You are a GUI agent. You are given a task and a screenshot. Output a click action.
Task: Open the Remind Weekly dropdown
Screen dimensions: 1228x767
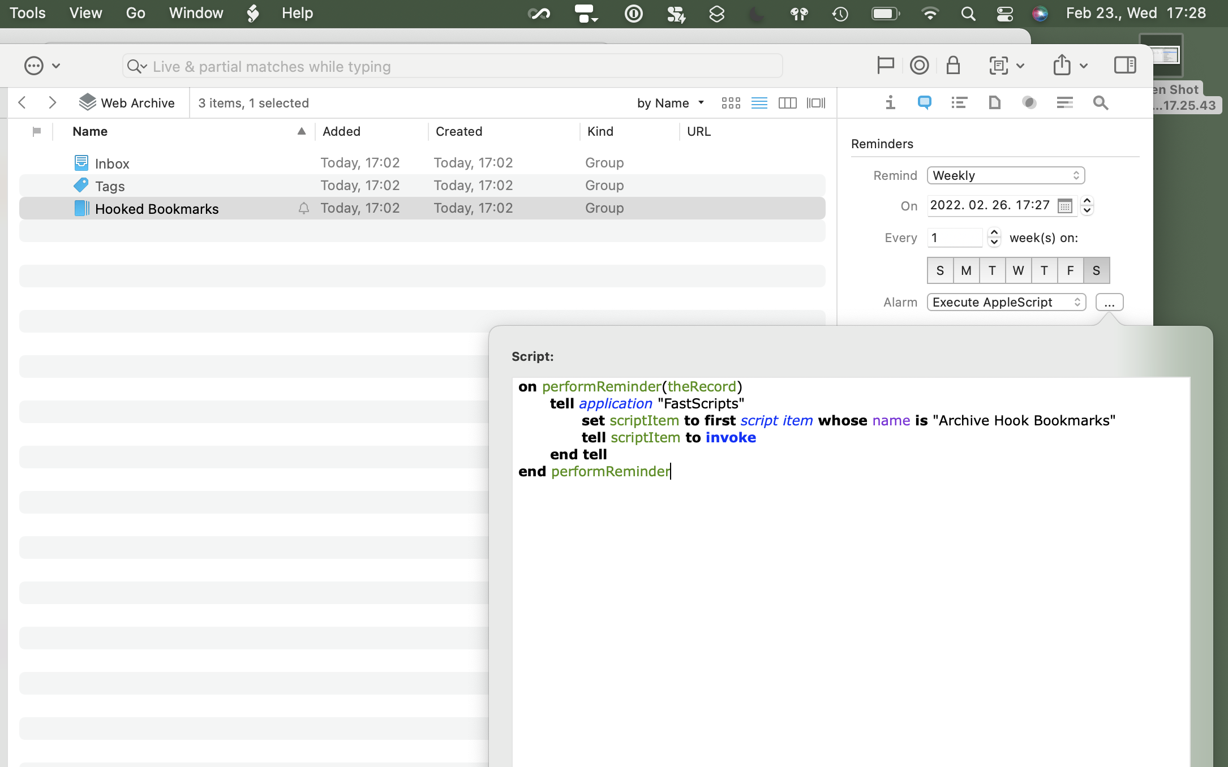pos(1006,175)
